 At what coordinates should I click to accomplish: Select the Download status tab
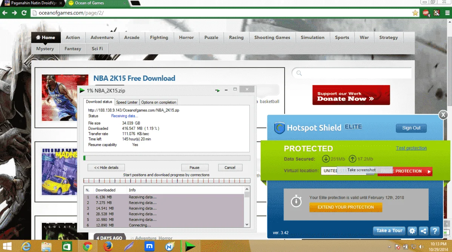click(99, 102)
